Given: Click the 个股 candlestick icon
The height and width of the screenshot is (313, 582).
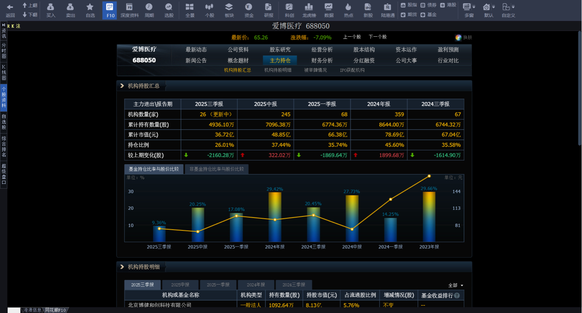Looking at the screenshot, I should pyautogui.click(x=209, y=7).
